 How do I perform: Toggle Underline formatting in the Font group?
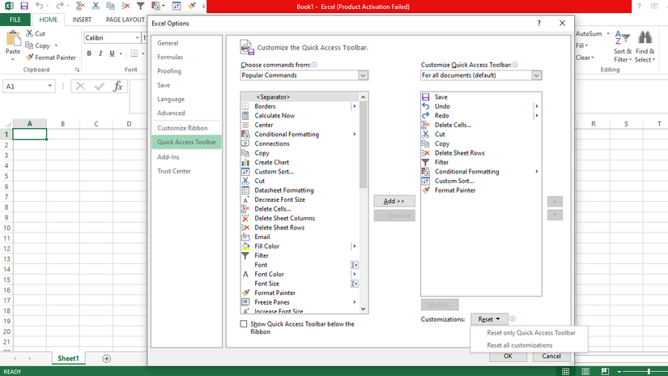tap(112, 53)
